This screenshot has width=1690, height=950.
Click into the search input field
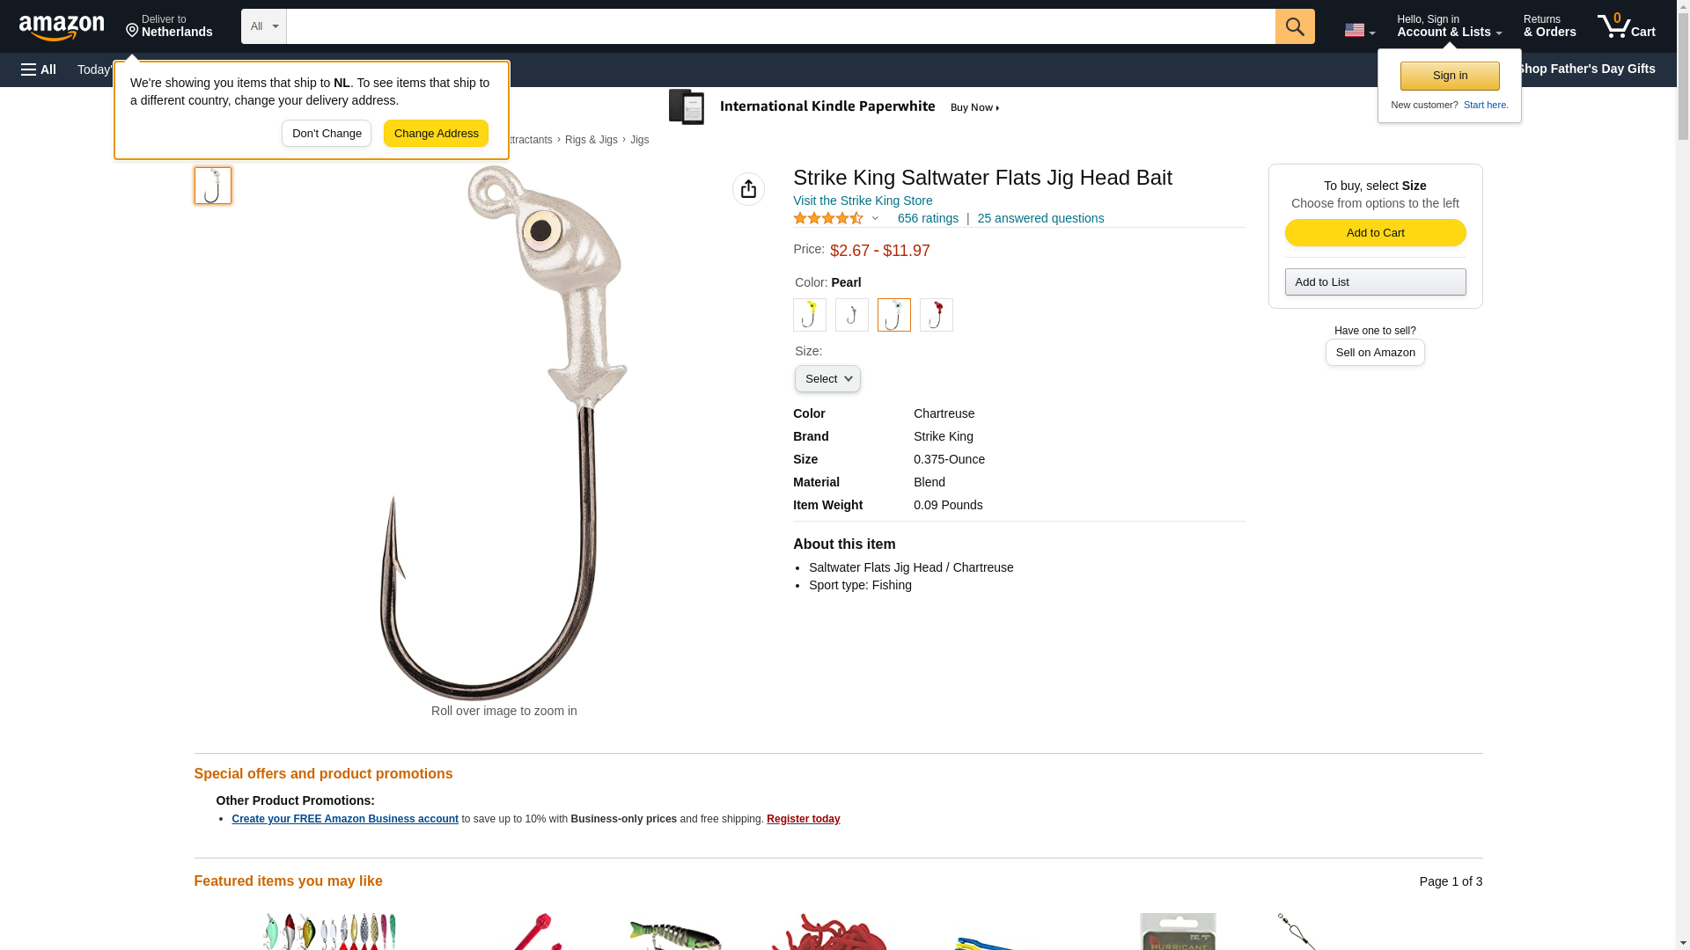(781, 26)
